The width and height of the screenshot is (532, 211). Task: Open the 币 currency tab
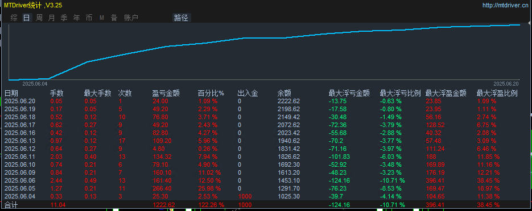coord(89,18)
